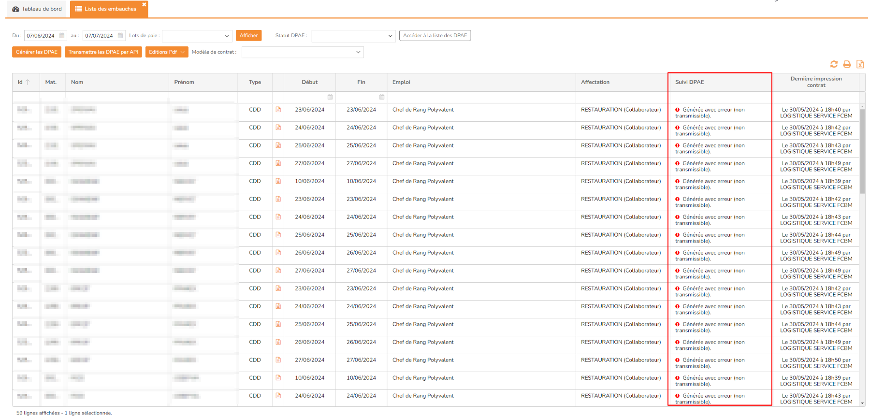Switch to the Tableau de bord tab

37,9
